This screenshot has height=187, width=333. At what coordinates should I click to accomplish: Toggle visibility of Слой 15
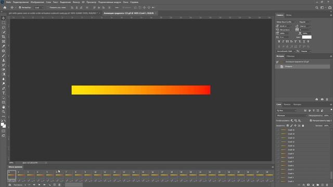tap(278, 130)
